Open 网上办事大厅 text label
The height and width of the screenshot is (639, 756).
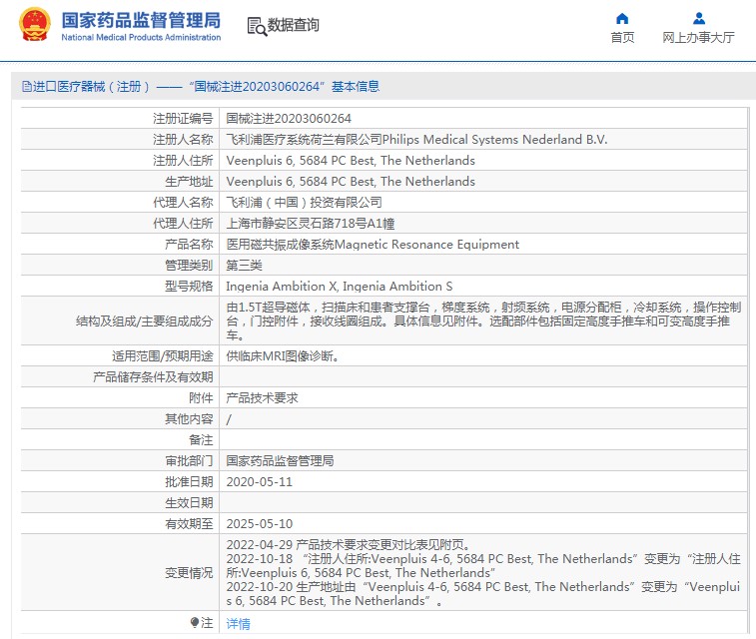[x=699, y=38]
